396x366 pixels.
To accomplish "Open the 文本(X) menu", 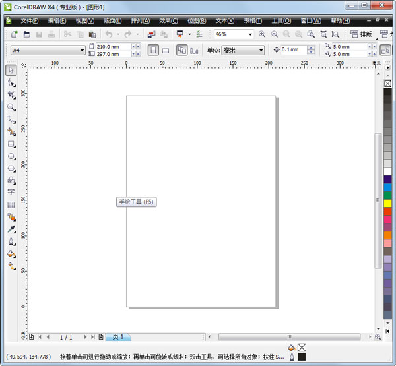I will [x=225, y=20].
